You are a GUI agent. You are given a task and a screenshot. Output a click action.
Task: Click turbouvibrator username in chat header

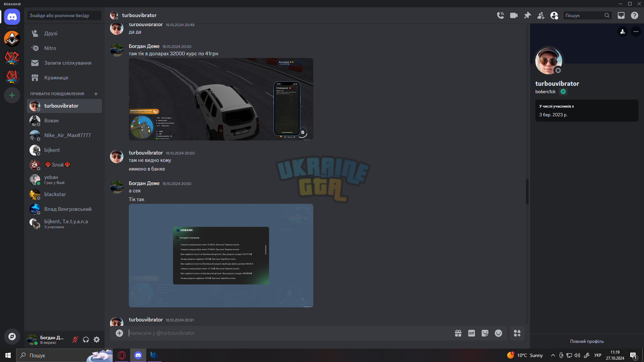click(x=139, y=15)
